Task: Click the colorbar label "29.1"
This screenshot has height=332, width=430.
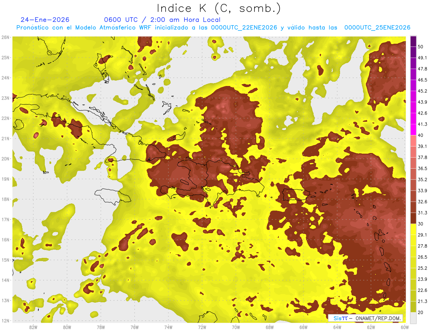Action: tap(422, 235)
